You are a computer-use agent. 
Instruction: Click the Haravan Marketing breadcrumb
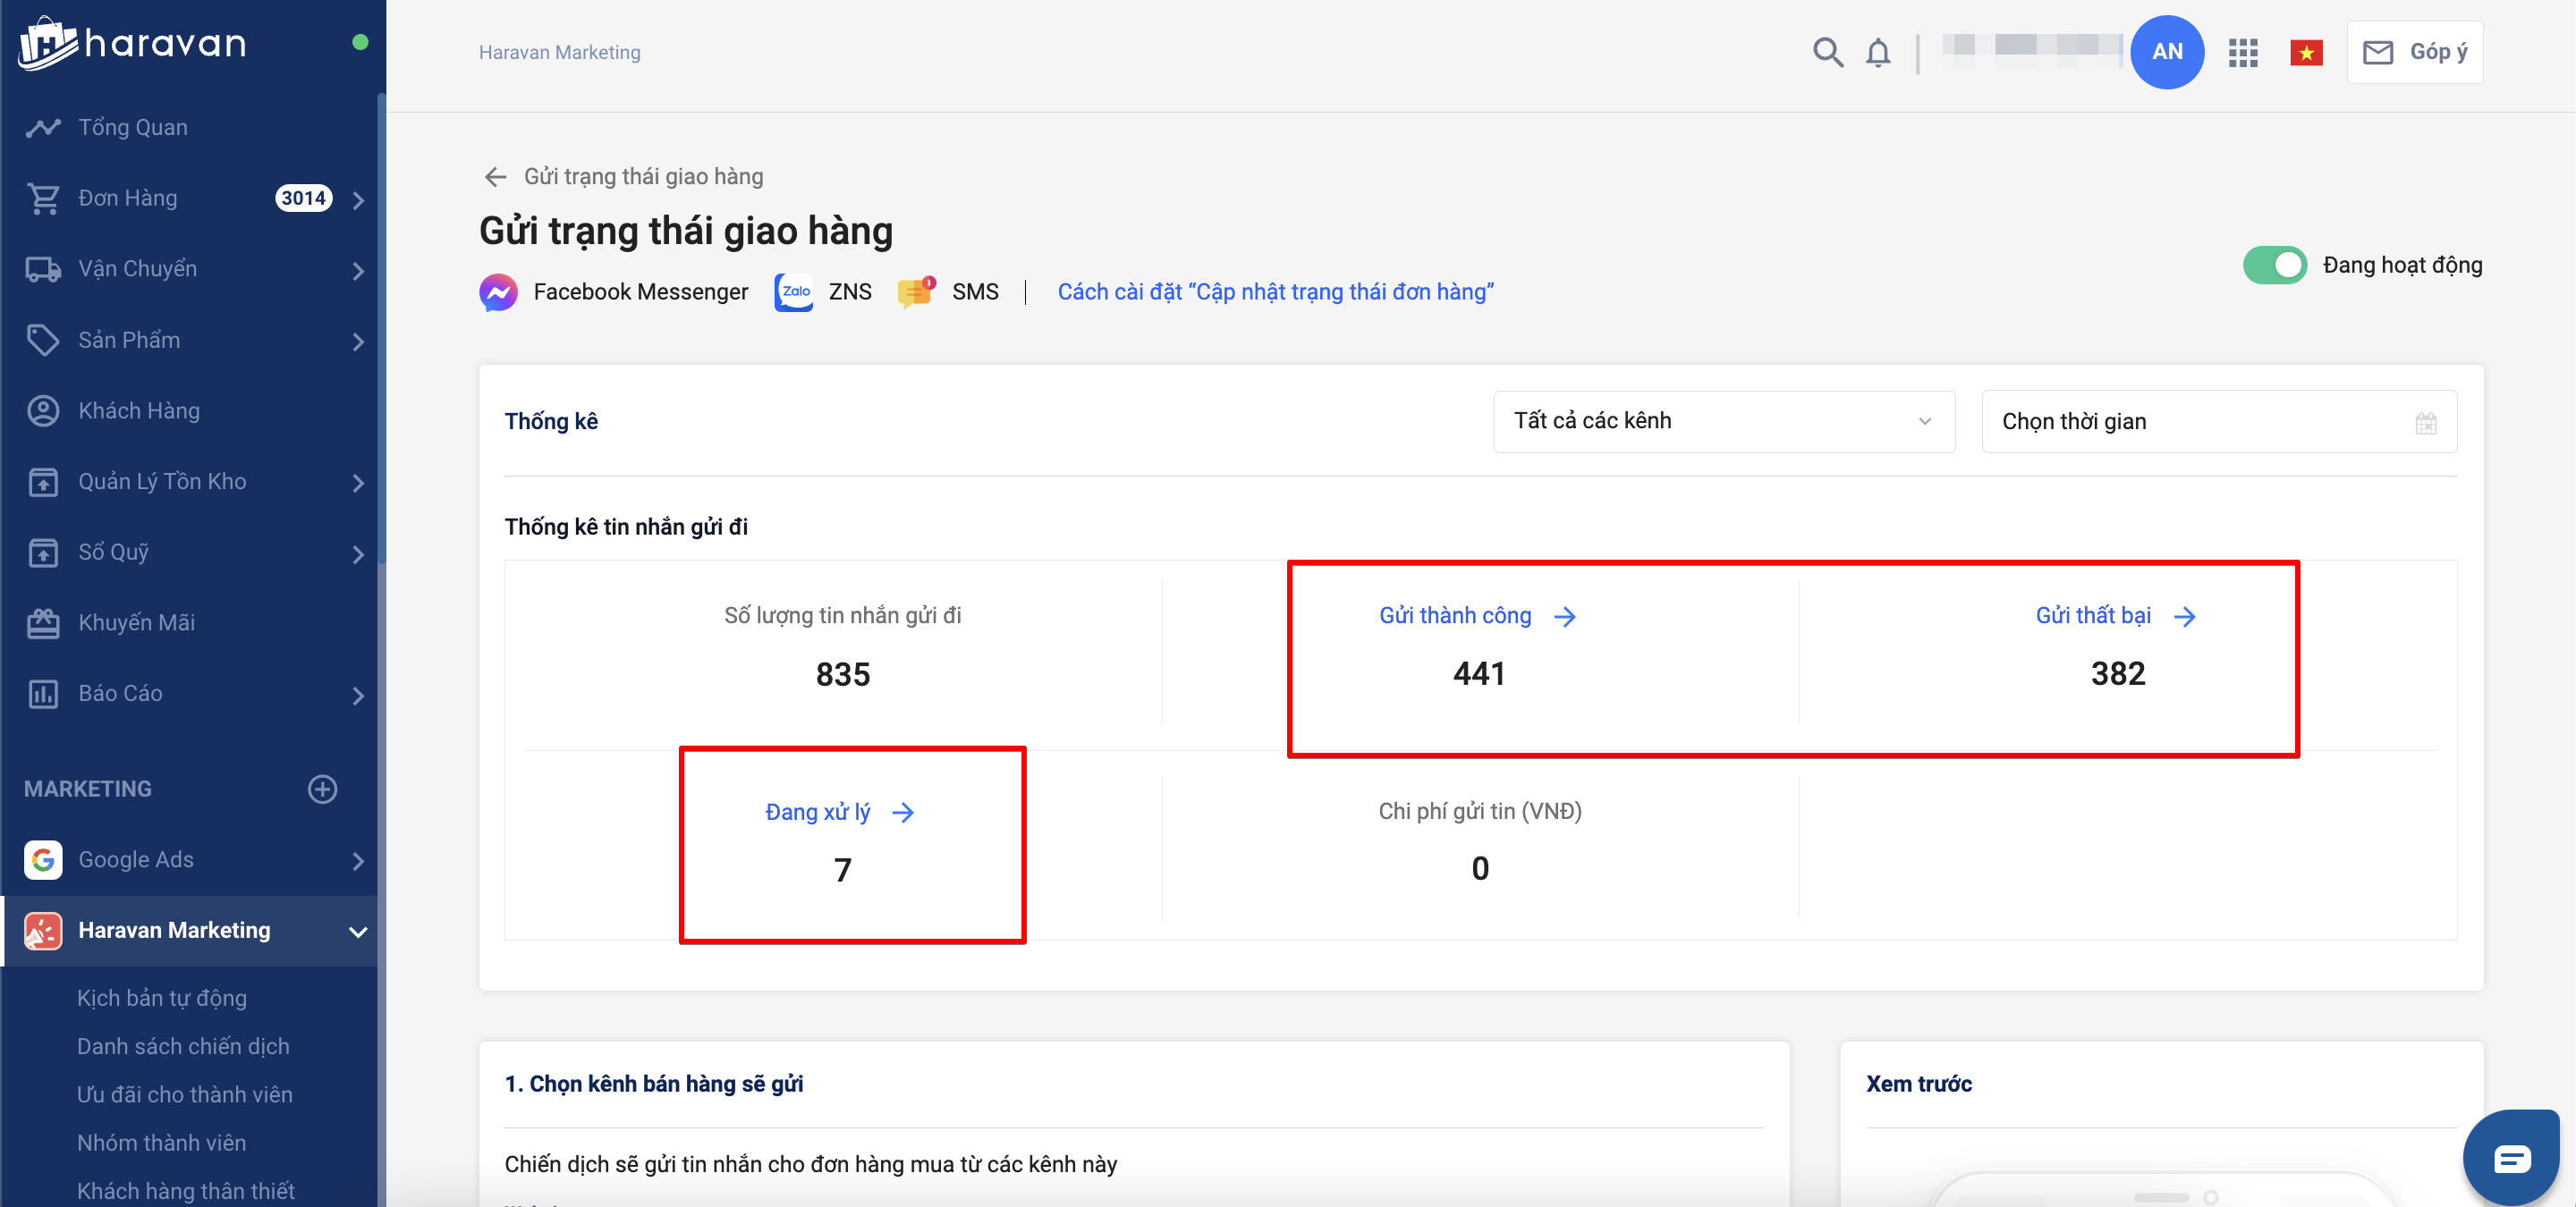click(559, 52)
